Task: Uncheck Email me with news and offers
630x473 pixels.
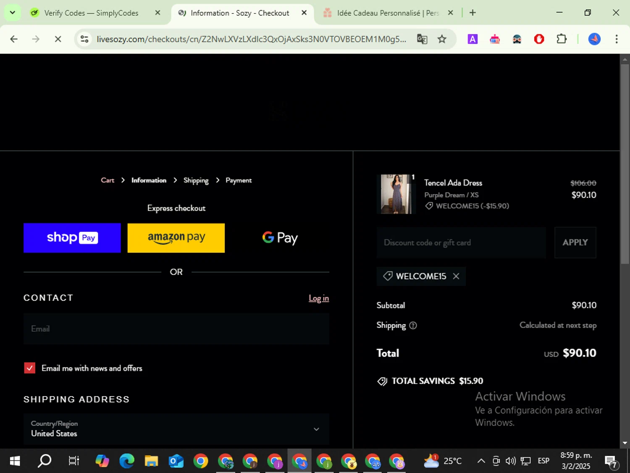Action: coord(30,368)
